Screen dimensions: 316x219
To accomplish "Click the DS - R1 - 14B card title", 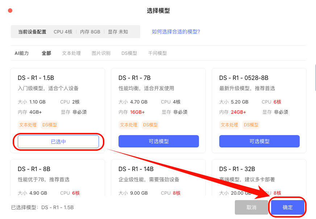I will 136,169.
